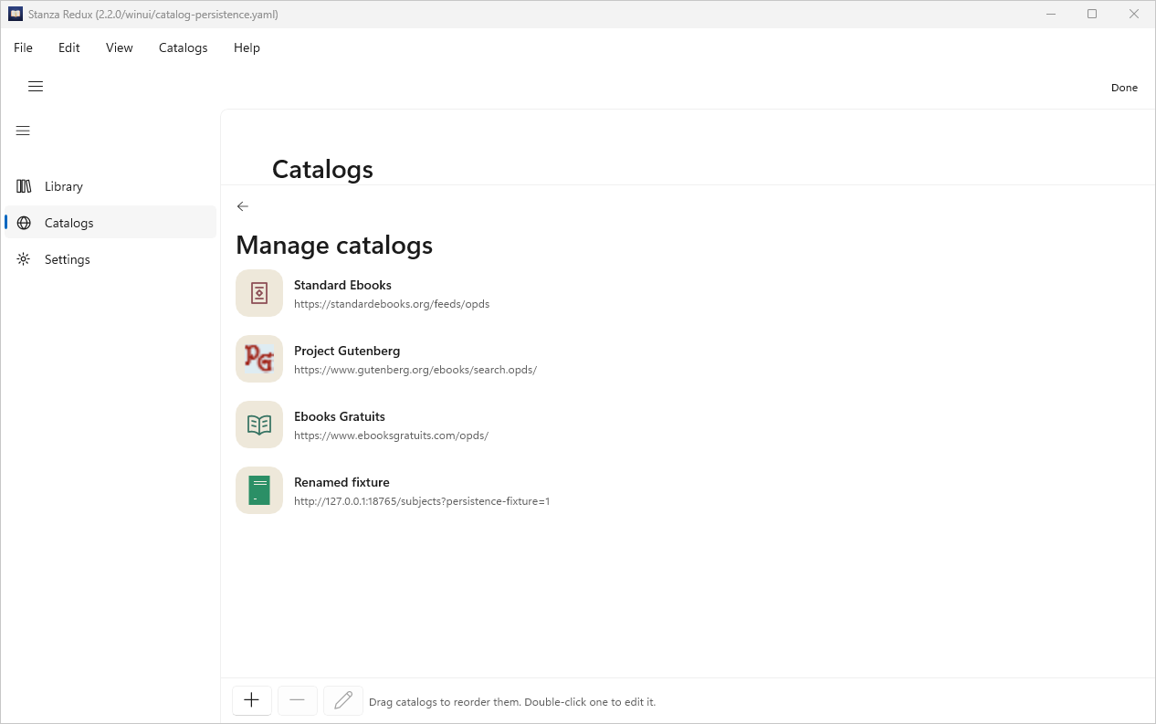The height and width of the screenshot is (724, 1156).
Task: Click the gutenberg.org search.opds URL text
Action: [415, 370]
